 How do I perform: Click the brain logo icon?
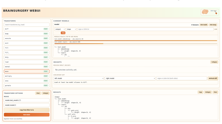pos(205,12)
